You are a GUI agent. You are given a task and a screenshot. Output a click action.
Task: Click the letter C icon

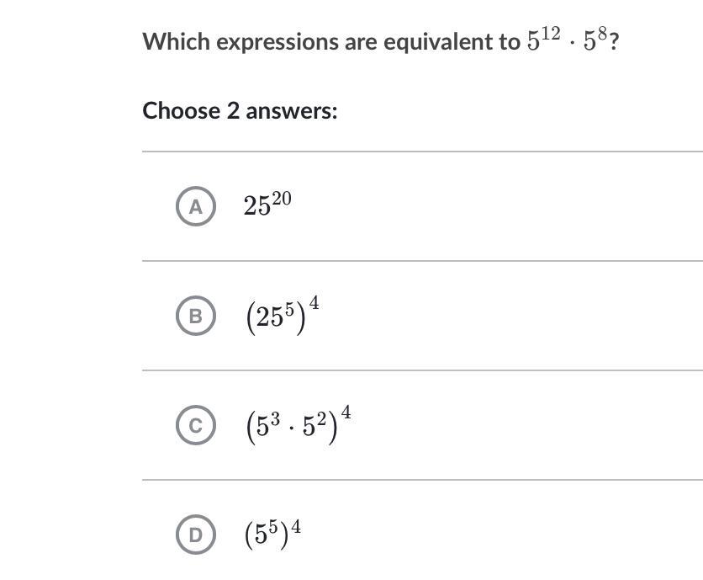click(196, 426)
